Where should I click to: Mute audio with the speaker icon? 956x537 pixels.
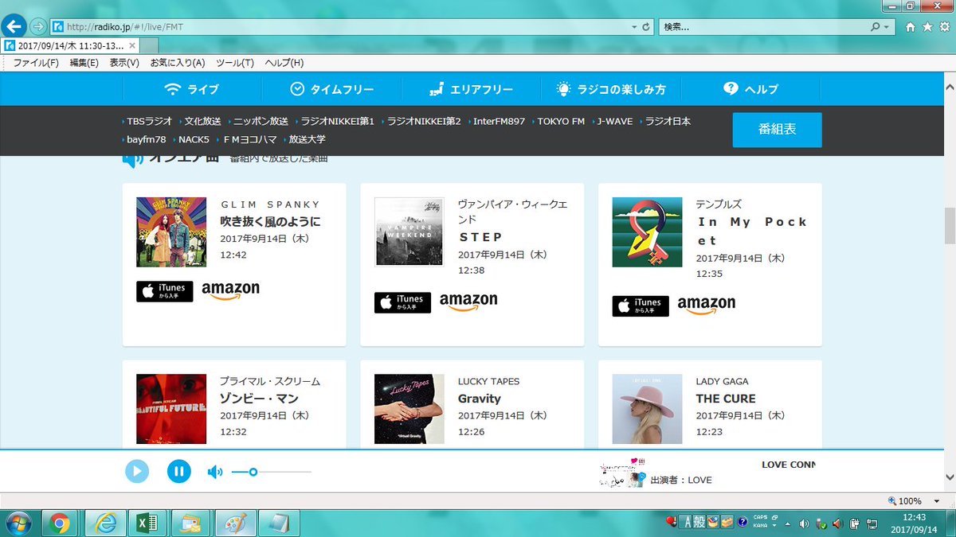pyautogui.click(x=214, y=472)
